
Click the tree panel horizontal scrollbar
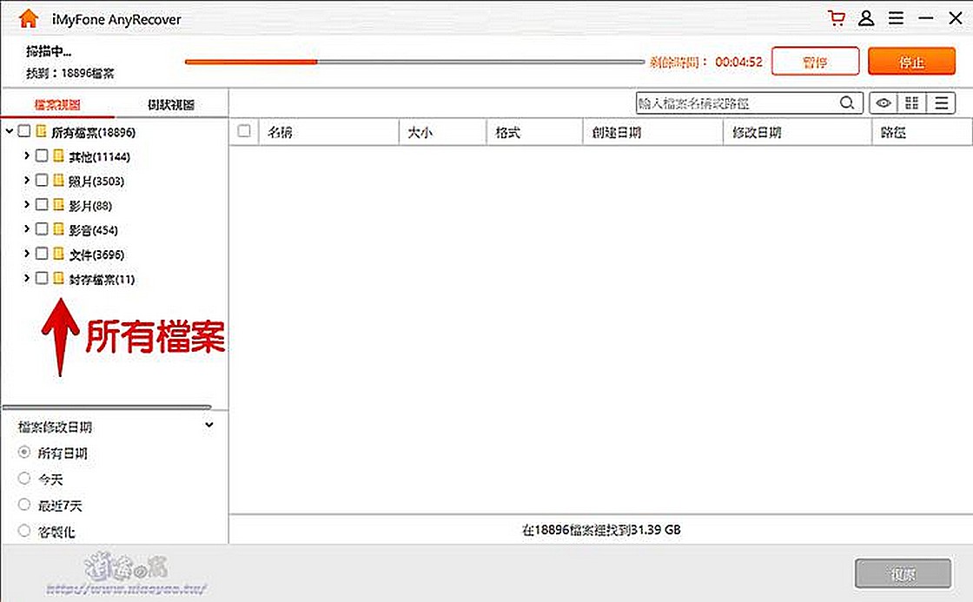[x=107, y=407]
